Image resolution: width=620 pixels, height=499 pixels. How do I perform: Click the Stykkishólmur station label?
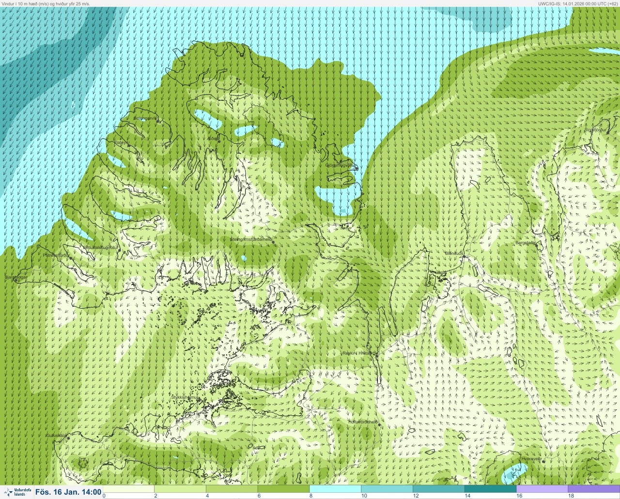click(x=185, y=397)
